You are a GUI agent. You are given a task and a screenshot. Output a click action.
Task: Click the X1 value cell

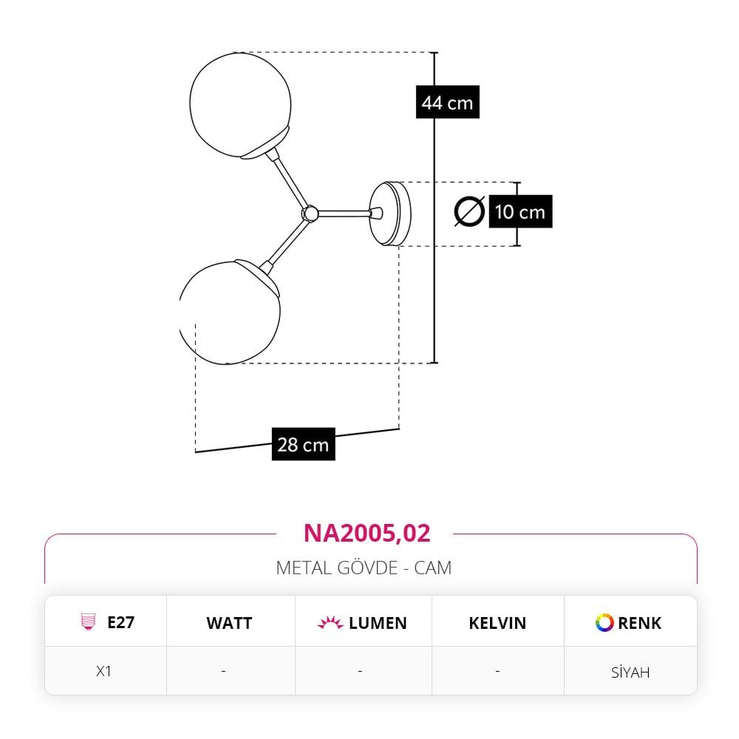pyautogui.click(x=103, y=671)
